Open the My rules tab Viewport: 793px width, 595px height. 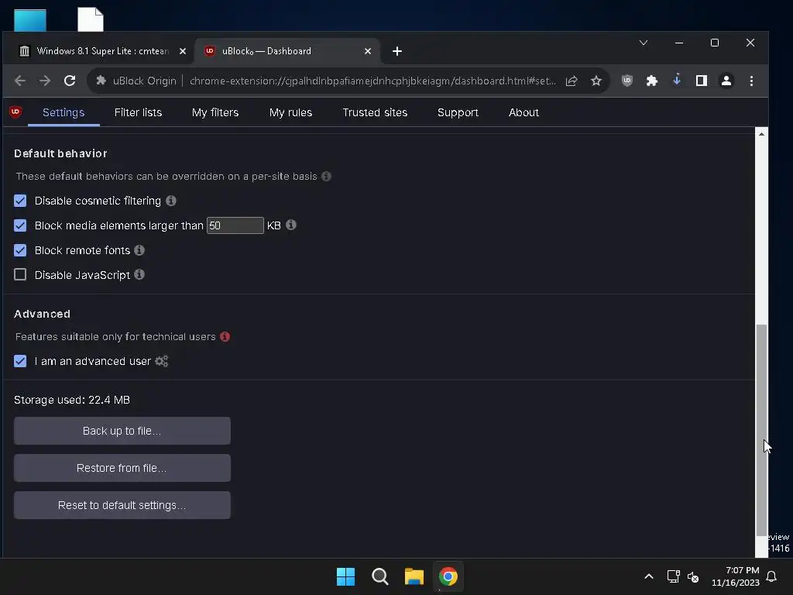(291, 112)
